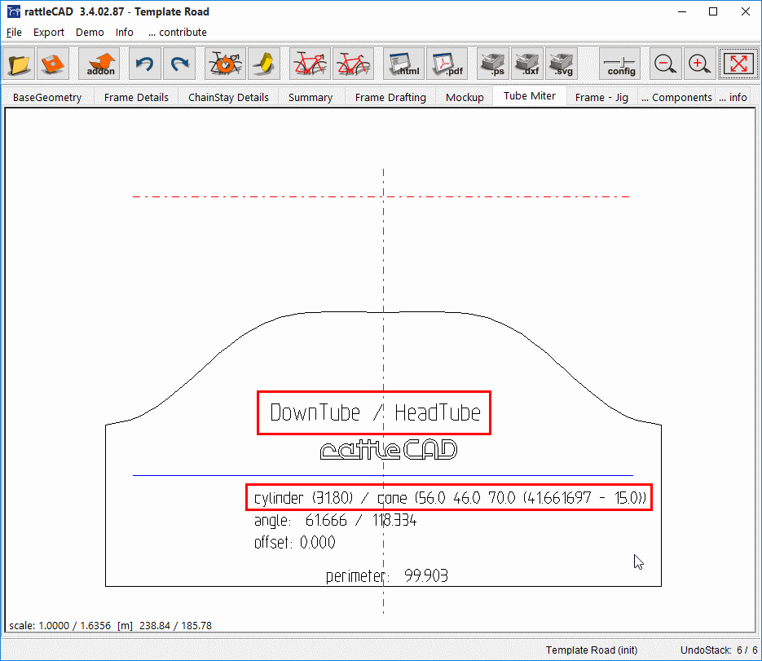Export the drawing as .dxf file
The height and width of the screenshot is (661, 762).
(527, 64)
